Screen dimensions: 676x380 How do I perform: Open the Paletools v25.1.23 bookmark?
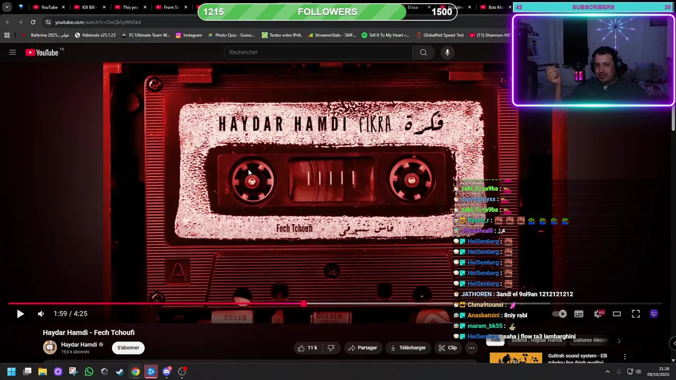pyautogui.click(x=95, y=35)
